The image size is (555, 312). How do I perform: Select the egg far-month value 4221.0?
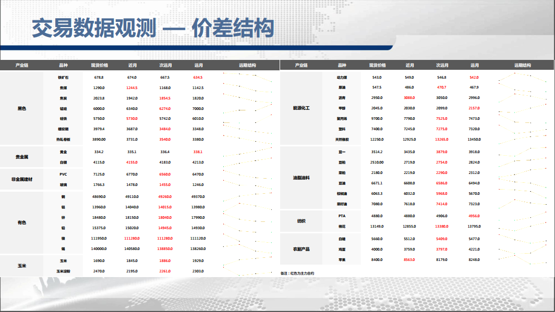[474, 249]
